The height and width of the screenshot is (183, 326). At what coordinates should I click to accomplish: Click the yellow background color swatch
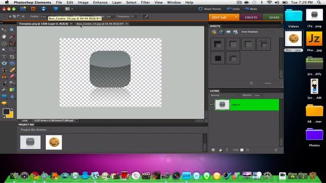pyautogui.click(x=11, y=115)
